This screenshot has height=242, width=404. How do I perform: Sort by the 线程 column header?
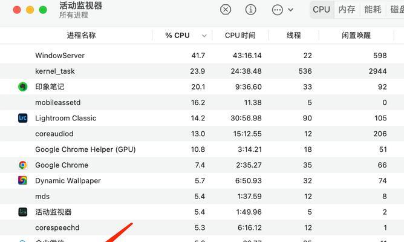pyautogui.click(x=294, y=35)
